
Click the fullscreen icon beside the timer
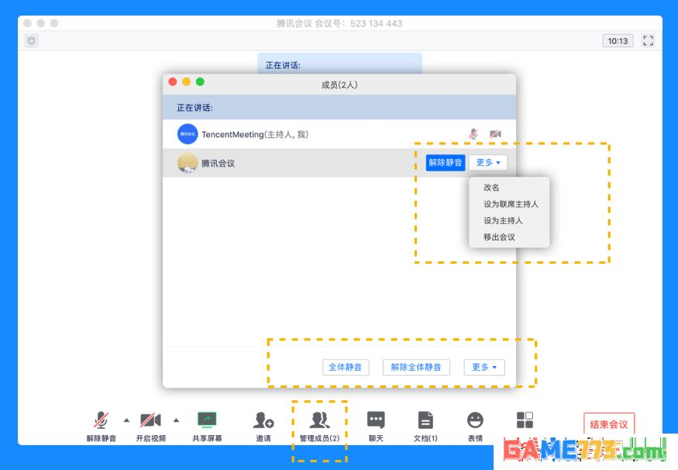pos(648,40)
